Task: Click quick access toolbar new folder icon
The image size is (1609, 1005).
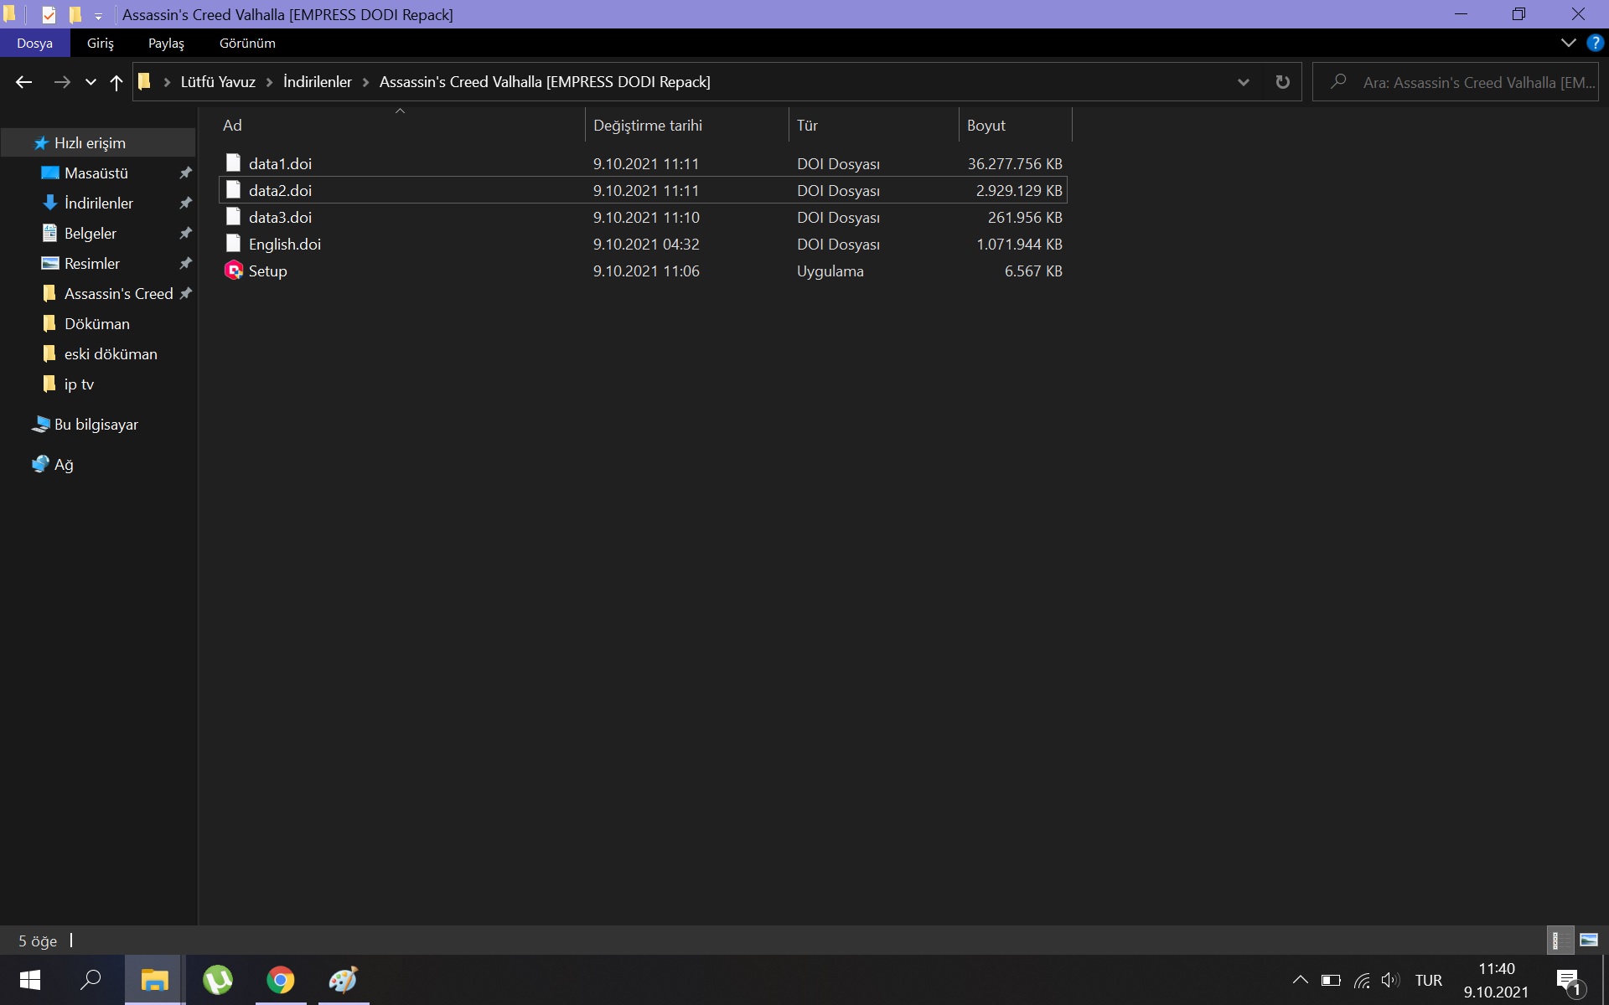Action: coord(75,14)
